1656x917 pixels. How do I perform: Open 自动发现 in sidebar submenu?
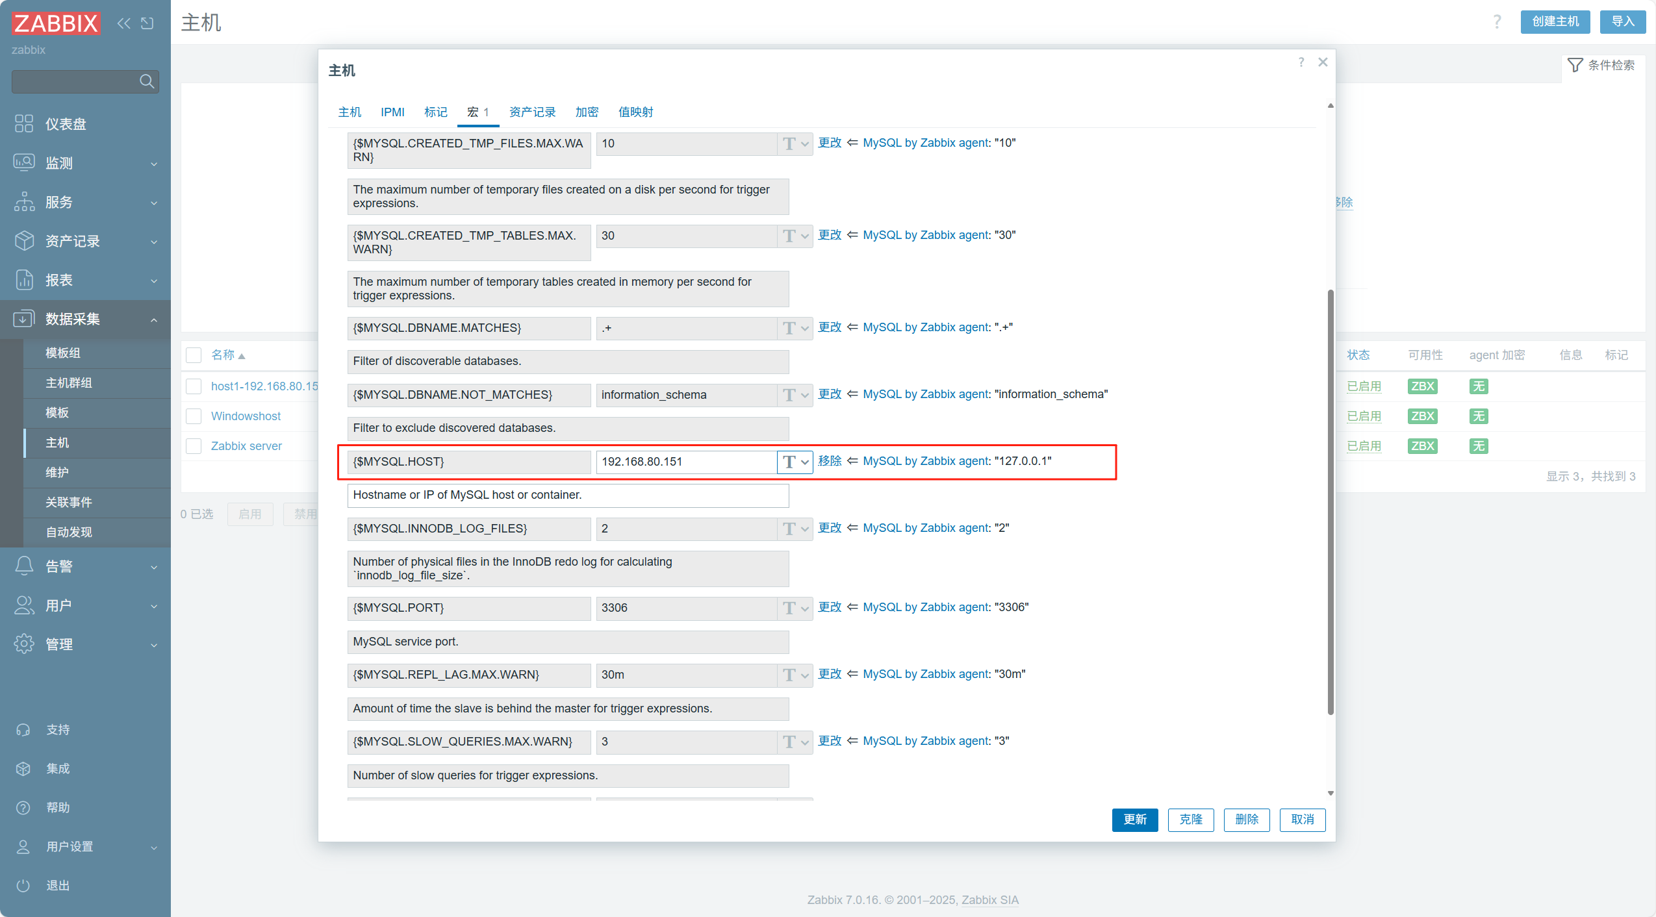tap(69, 533)
